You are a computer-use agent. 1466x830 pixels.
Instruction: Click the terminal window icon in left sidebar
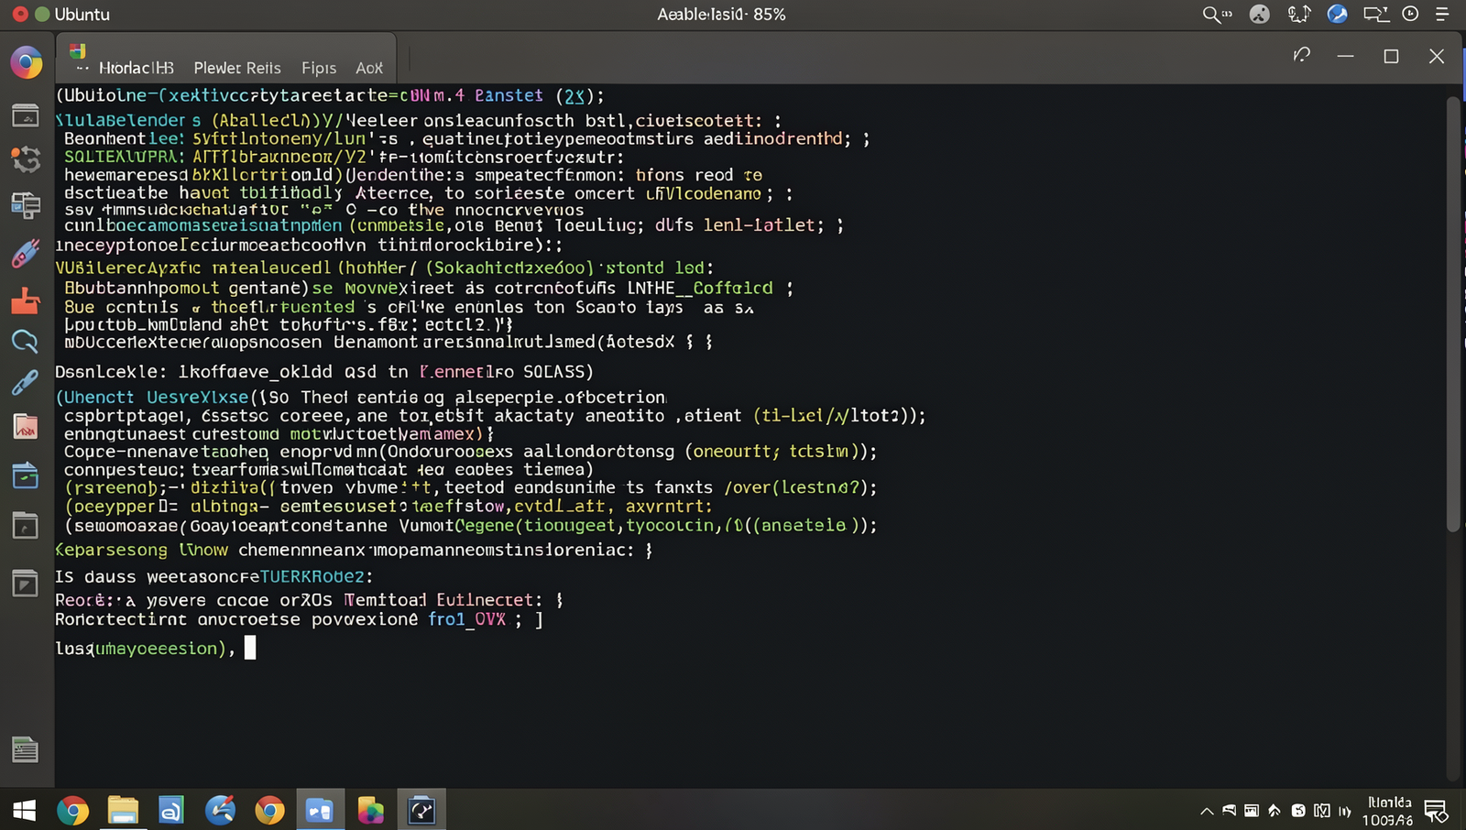point(25,115)
